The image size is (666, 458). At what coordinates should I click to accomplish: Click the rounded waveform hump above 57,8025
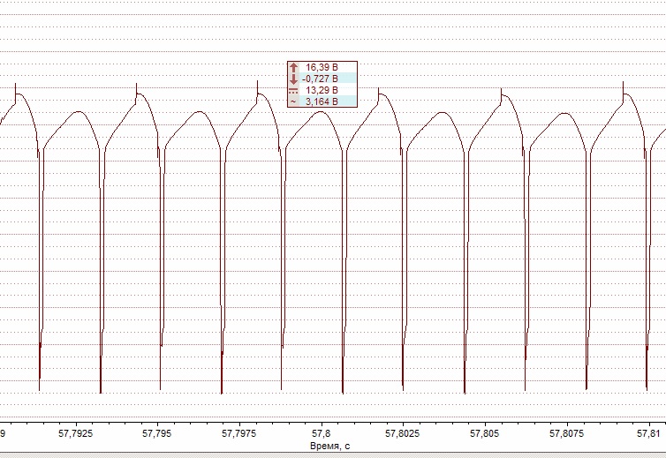click(x=442, y=112)
